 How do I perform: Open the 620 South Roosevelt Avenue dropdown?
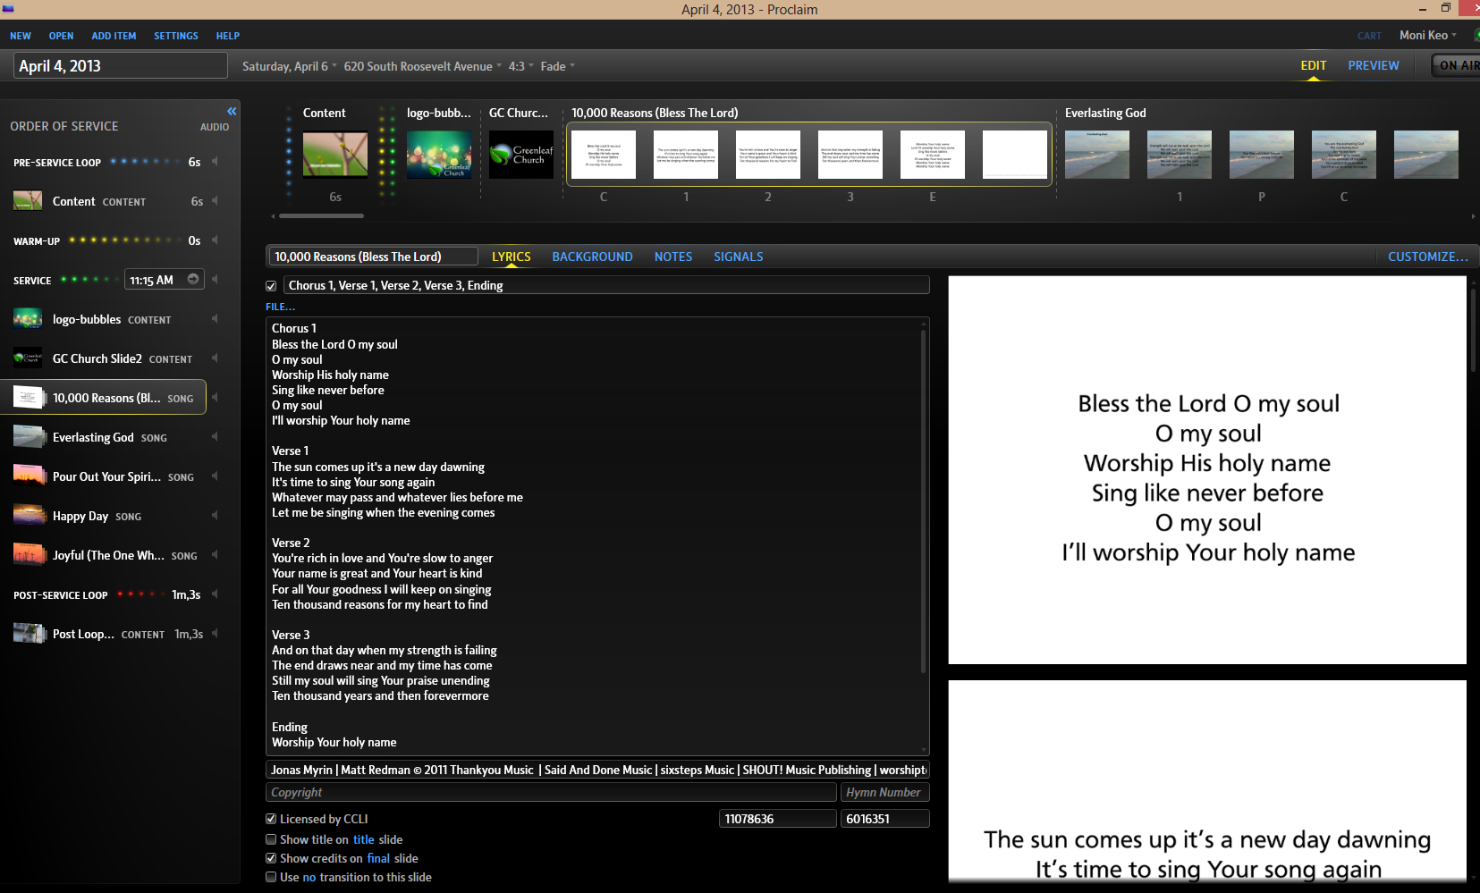(x=423, y=66)
